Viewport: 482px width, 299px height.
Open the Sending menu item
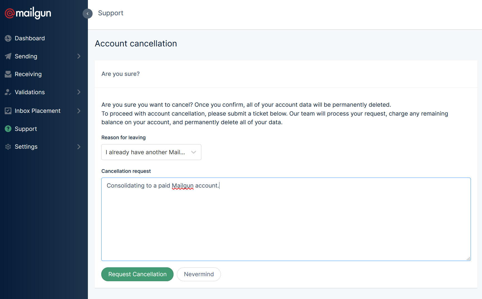pos(26,56)
